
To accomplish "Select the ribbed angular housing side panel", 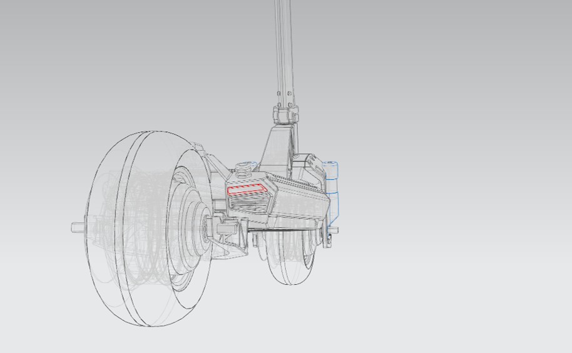I will tap(300, 200).
